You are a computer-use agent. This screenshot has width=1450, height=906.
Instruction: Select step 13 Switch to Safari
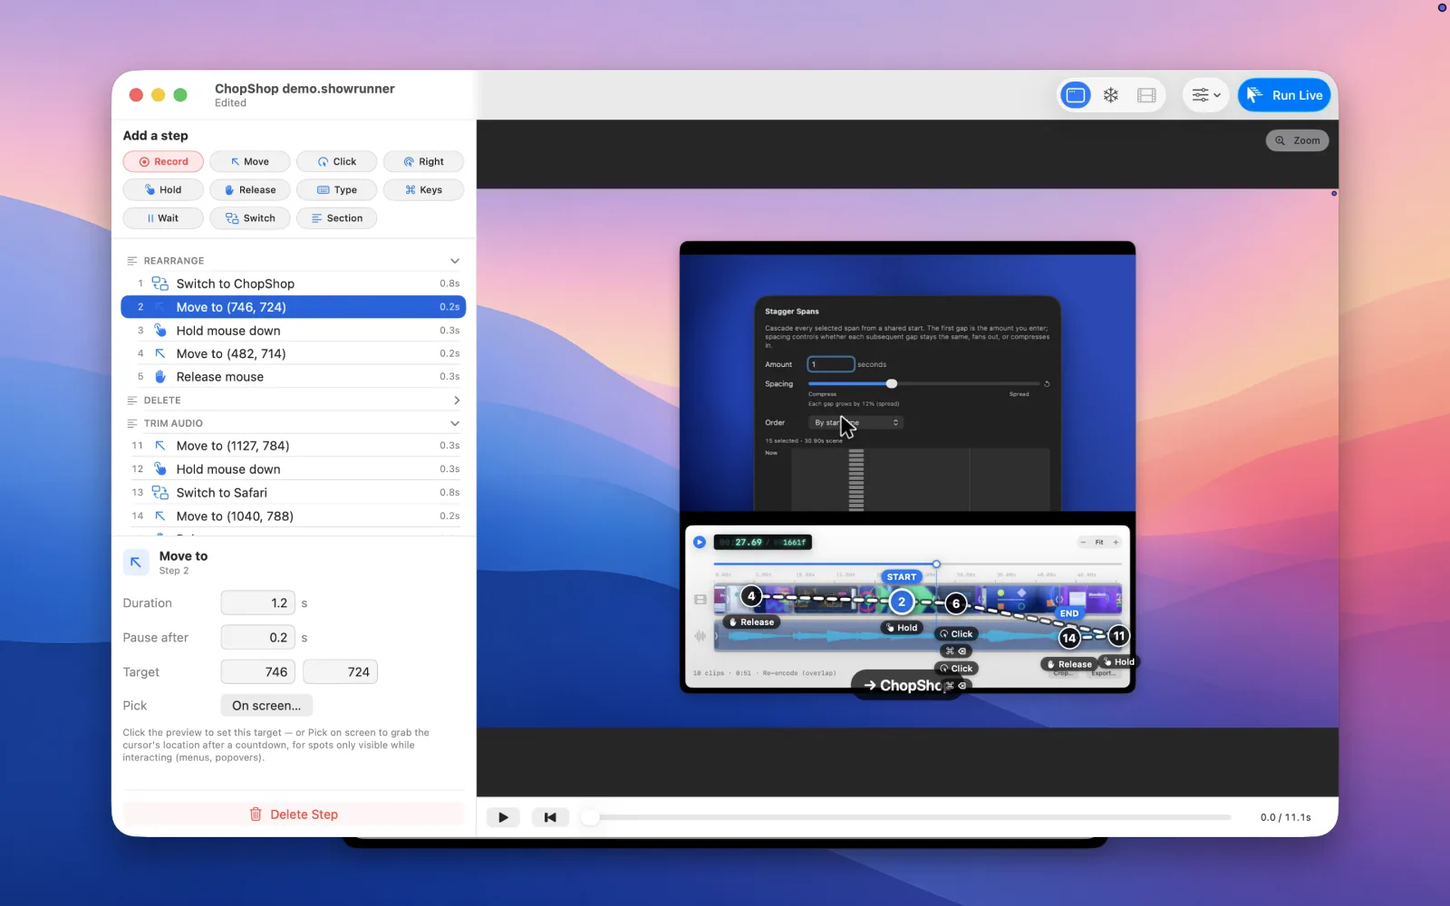pyautogui.click(x=294, y=493)
